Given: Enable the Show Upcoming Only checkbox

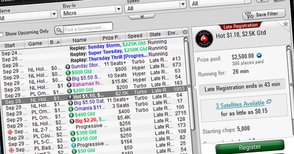Looking at the screenshot, I should pos(1,34).
